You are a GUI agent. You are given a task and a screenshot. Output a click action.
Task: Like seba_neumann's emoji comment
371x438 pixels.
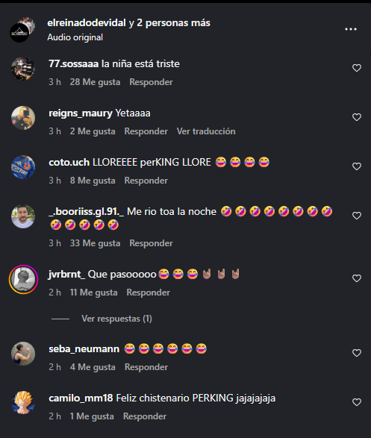point(357,353)
